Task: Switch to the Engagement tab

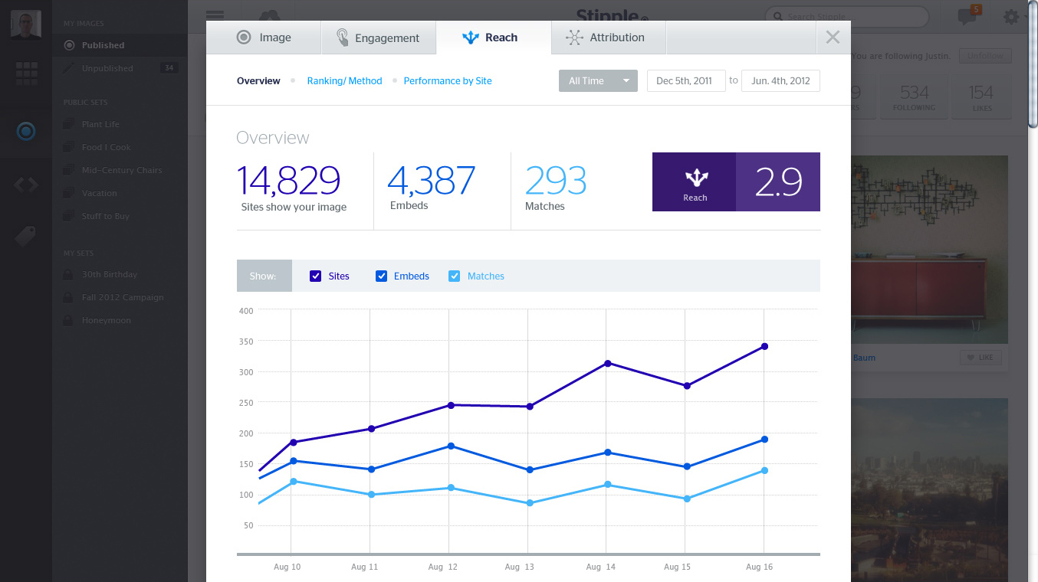Action: (x=378, y=38)
